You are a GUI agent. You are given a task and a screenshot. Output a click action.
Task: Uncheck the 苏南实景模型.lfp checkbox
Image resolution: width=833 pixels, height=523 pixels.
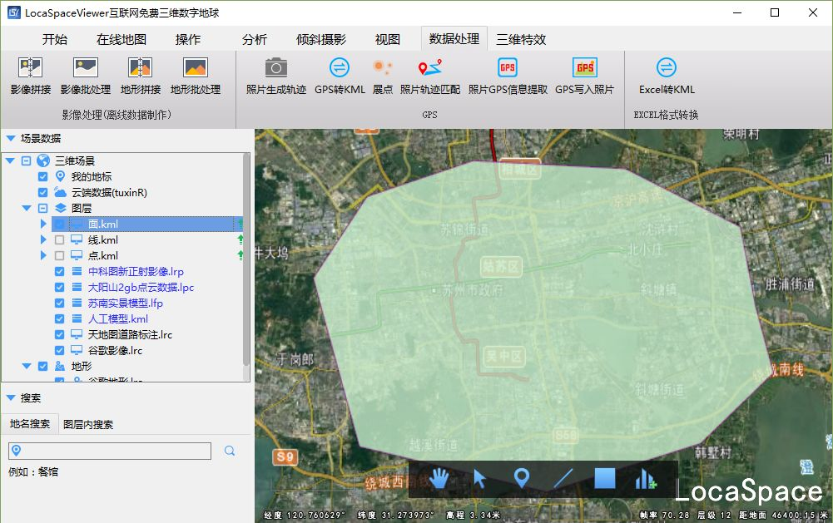[60, 303]
